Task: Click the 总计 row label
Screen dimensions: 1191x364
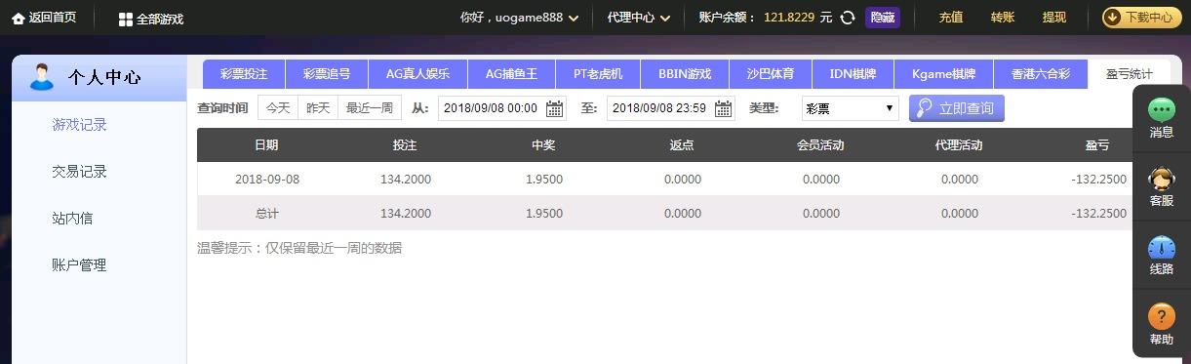Action: point(267,214)
